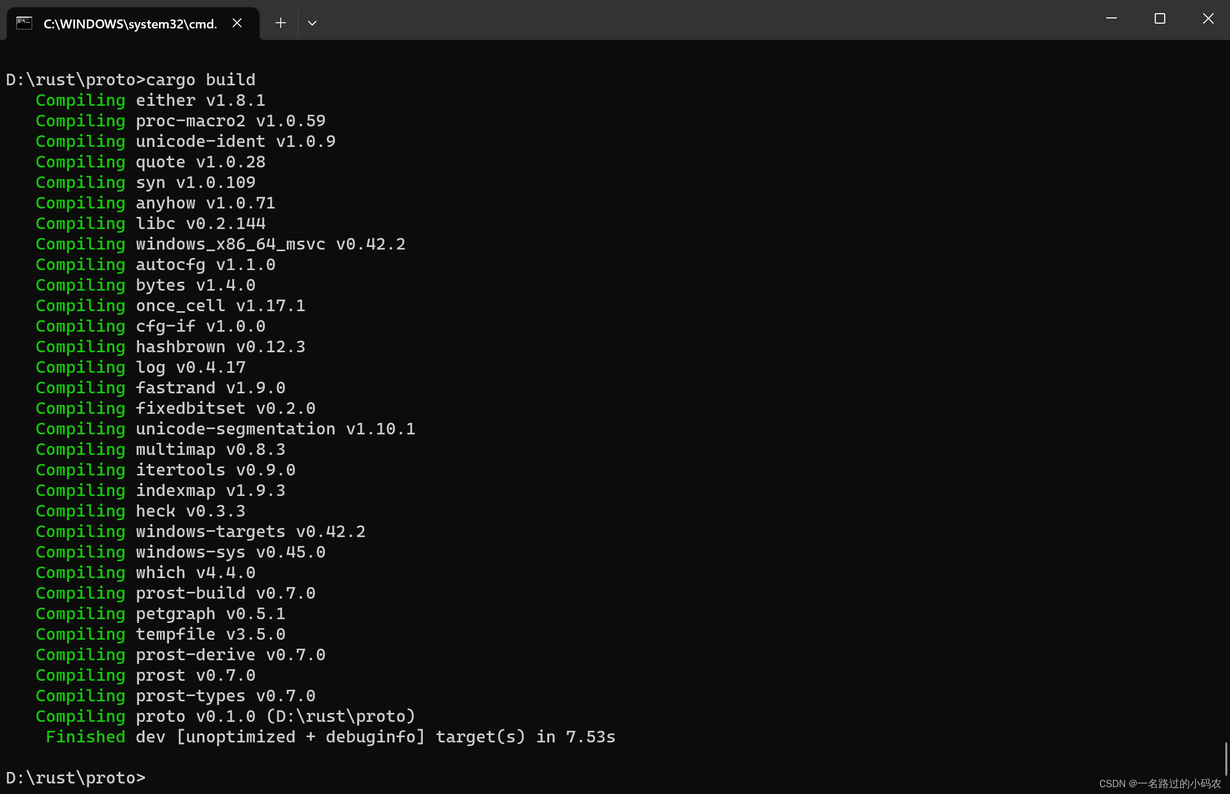The width and height of the screenshot is (1230, 794).
Task: Click the target(s) in 7.53s text
Action: coord(525,737)
